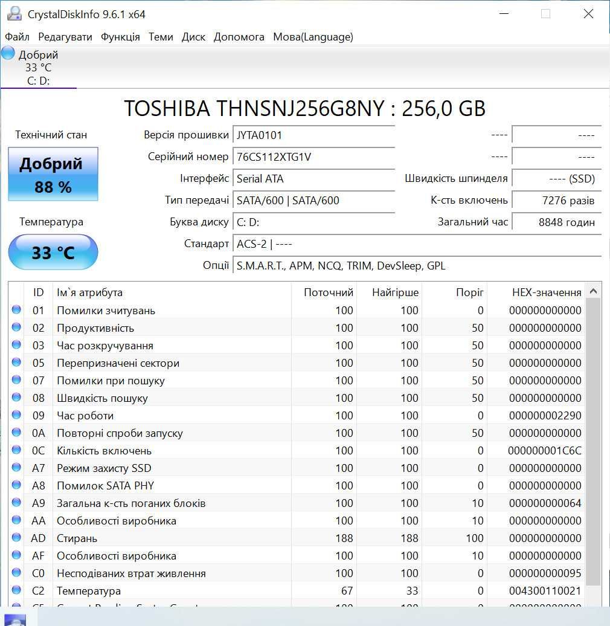Viewport: 610px width, 626px height.
Task: Select attribute name Неcподіваних втрат живлення
Action: pos(131,573)
